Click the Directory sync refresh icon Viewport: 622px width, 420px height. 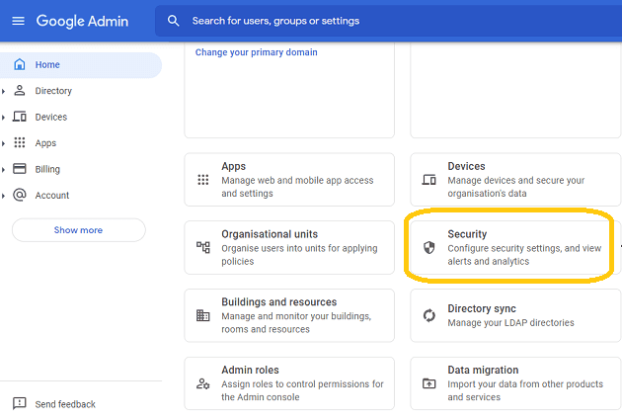pyautogui.click(x=428, y=315)
